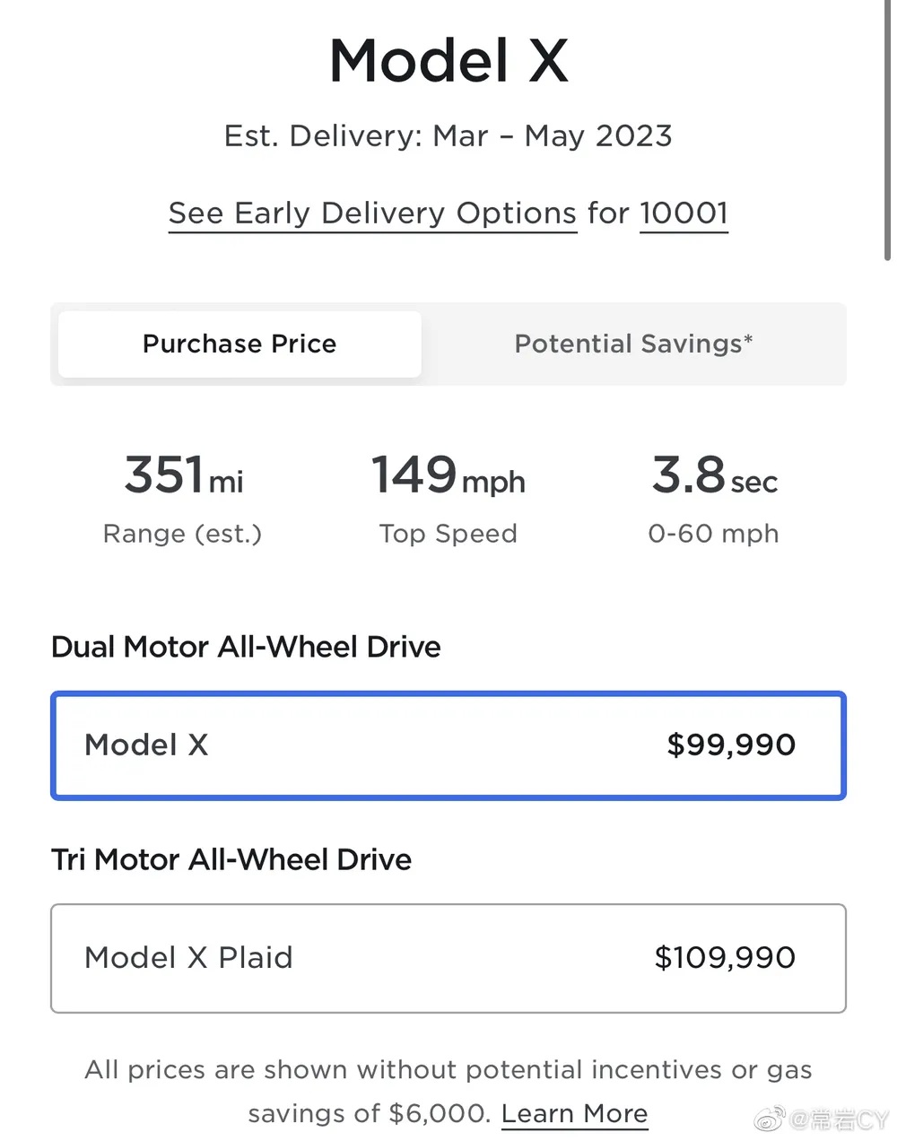The image size is (897, 1141).
Task: Click the Learn More link
Action: point(574,1114)
